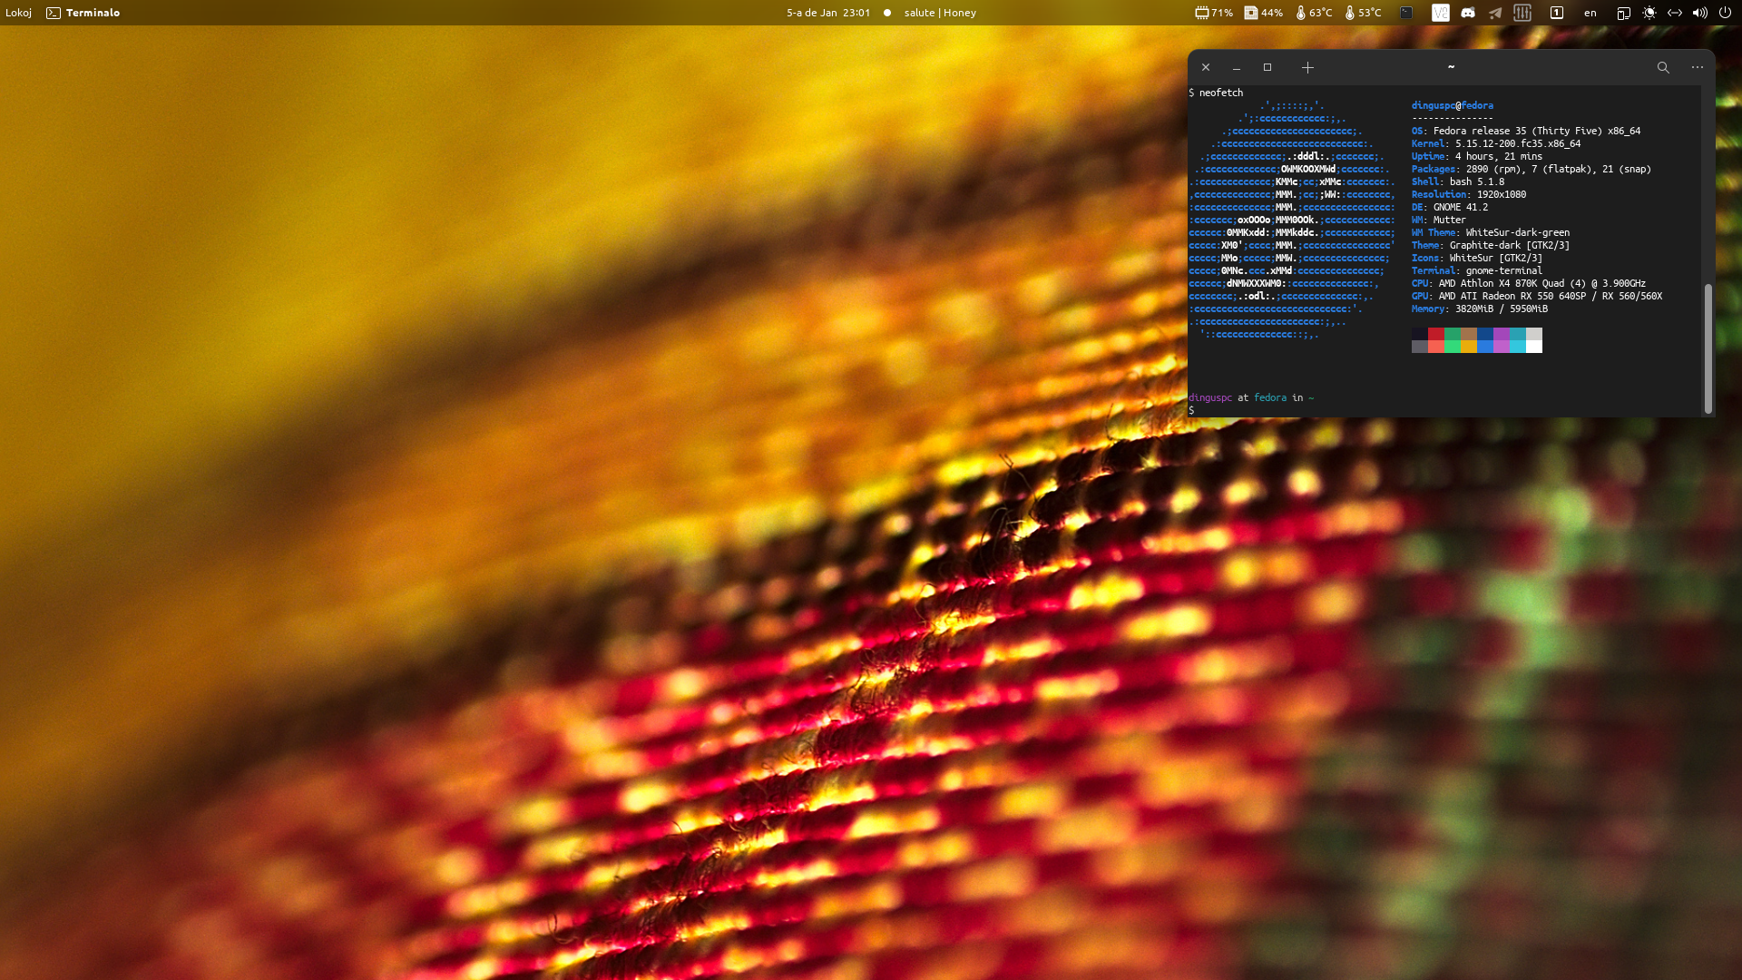
Task: Open the terminal three-dots menu
Action: tap(1698, 68)
